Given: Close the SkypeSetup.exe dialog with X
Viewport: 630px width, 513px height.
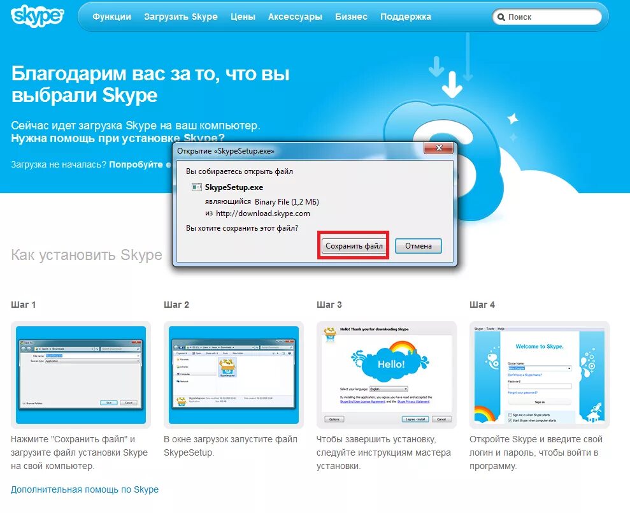Looking at the screenshot, I should tap(439, 148).
